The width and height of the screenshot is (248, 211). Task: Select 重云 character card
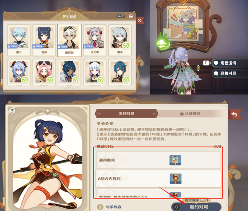(19, 40)
